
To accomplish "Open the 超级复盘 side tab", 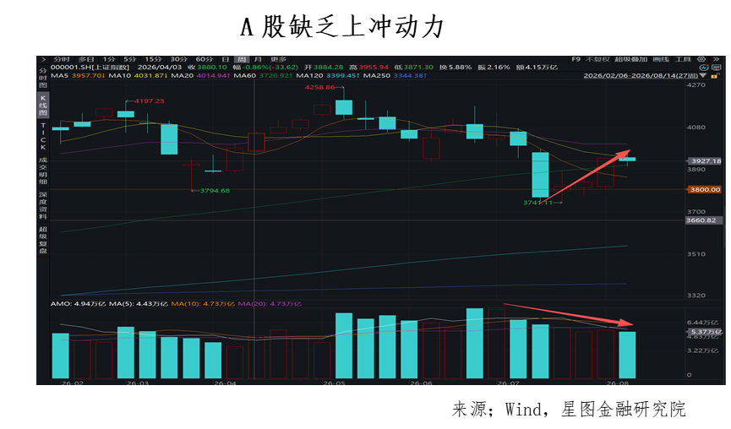I will click(43, 240).
